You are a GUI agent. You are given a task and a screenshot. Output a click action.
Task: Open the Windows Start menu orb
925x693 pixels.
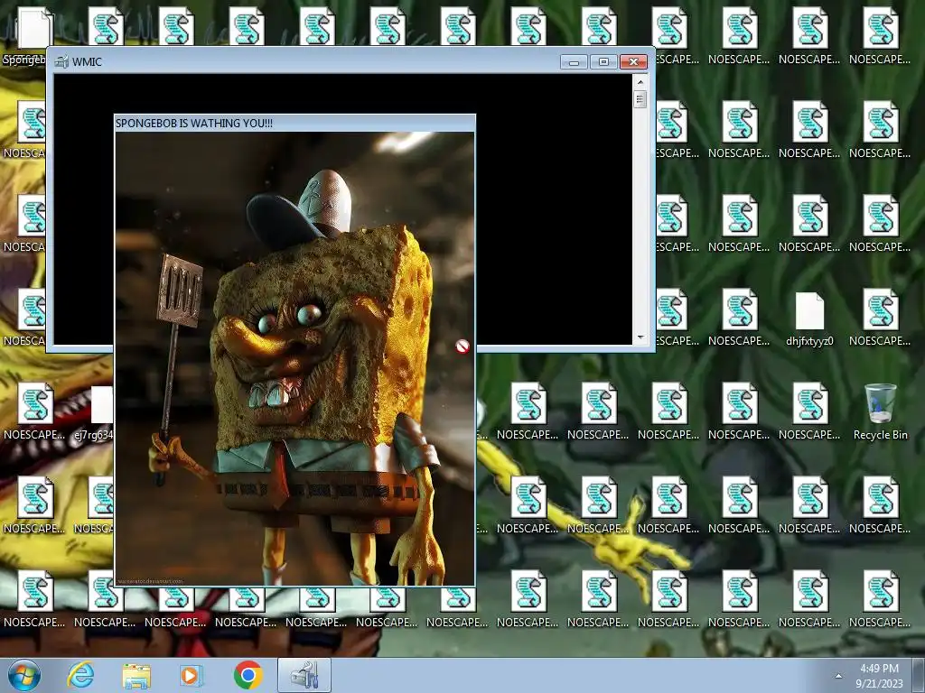24,675
